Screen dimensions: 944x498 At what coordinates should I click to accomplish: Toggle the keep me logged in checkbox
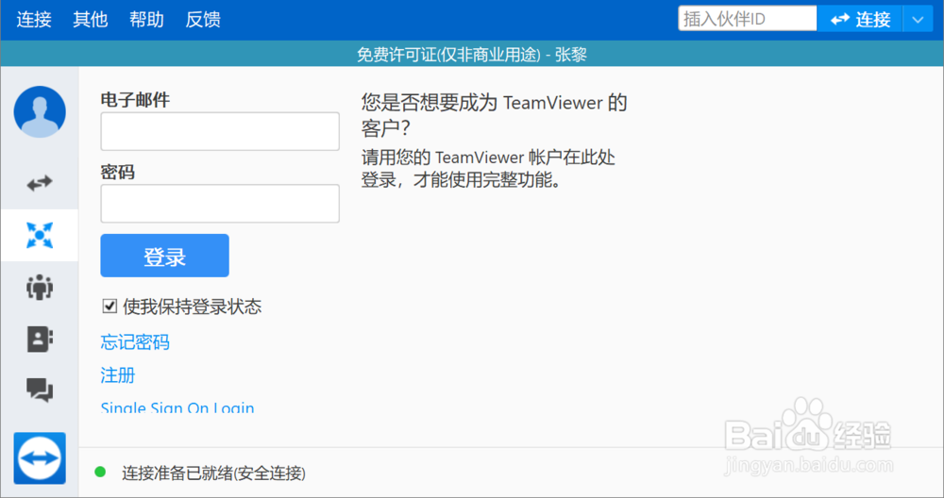coord(110,307)
